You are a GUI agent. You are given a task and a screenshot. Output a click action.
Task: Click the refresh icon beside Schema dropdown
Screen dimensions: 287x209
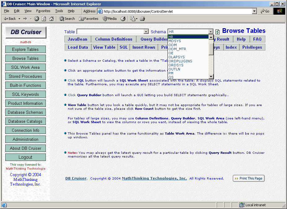pyautogui.click(x=217, y=32)
